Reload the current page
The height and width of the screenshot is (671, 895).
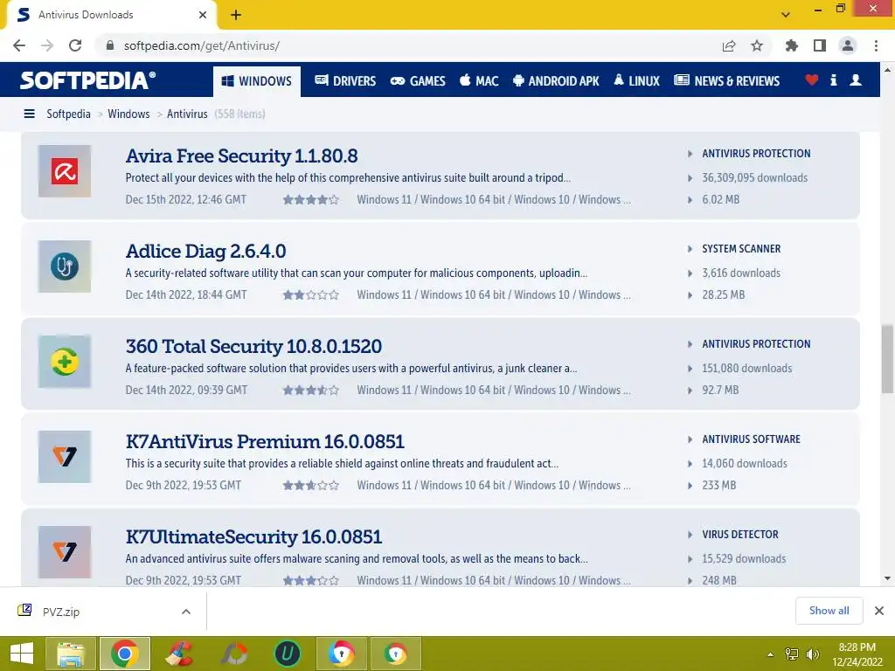75,45
